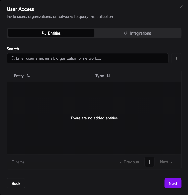This screenshot has width=188, height=195.
Task: Click the plug icon beside Integrations
Action: pyautogui.click(x=126, y=33)
